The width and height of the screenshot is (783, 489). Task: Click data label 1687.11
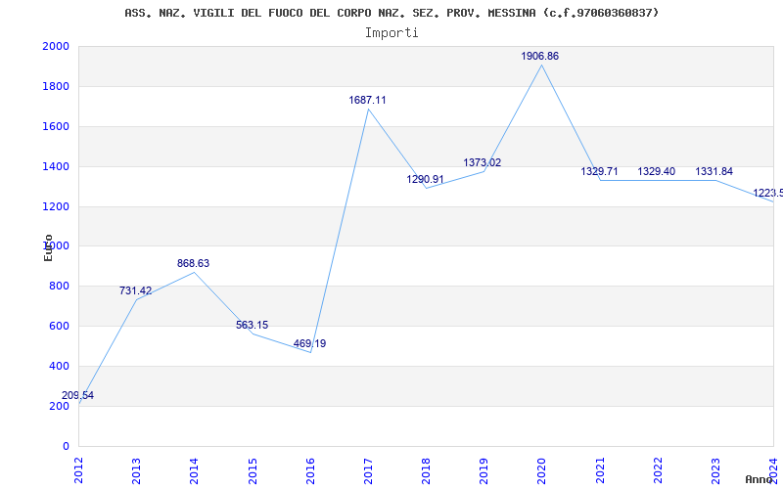point(368,101)
